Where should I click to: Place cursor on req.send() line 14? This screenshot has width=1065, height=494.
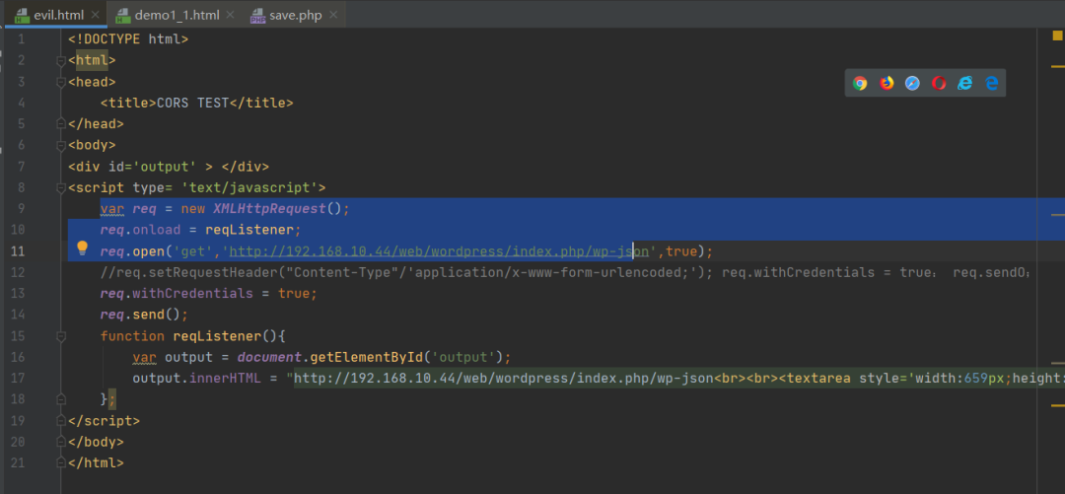(143, 315)
